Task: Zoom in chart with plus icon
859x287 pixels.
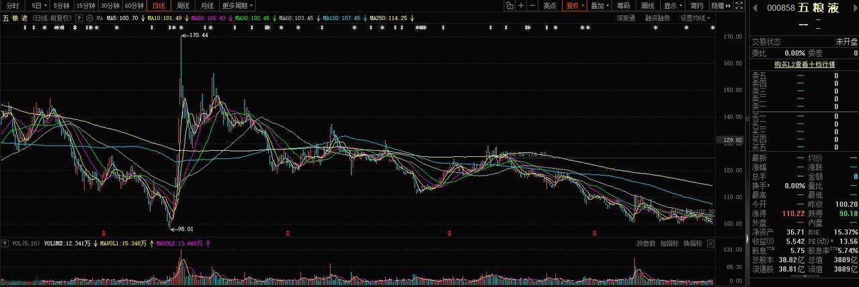Action: coord(521,5)
